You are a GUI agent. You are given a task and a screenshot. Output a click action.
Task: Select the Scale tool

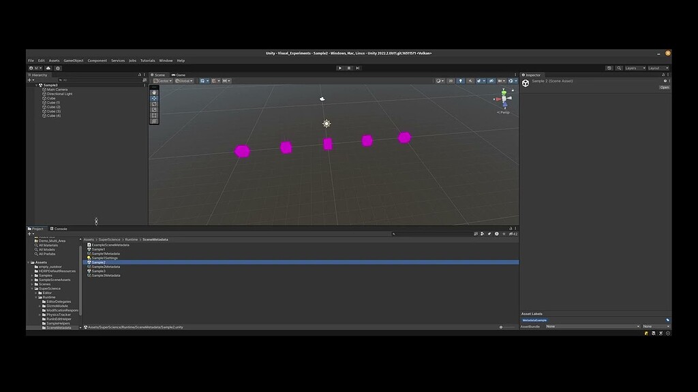(154, 110)
